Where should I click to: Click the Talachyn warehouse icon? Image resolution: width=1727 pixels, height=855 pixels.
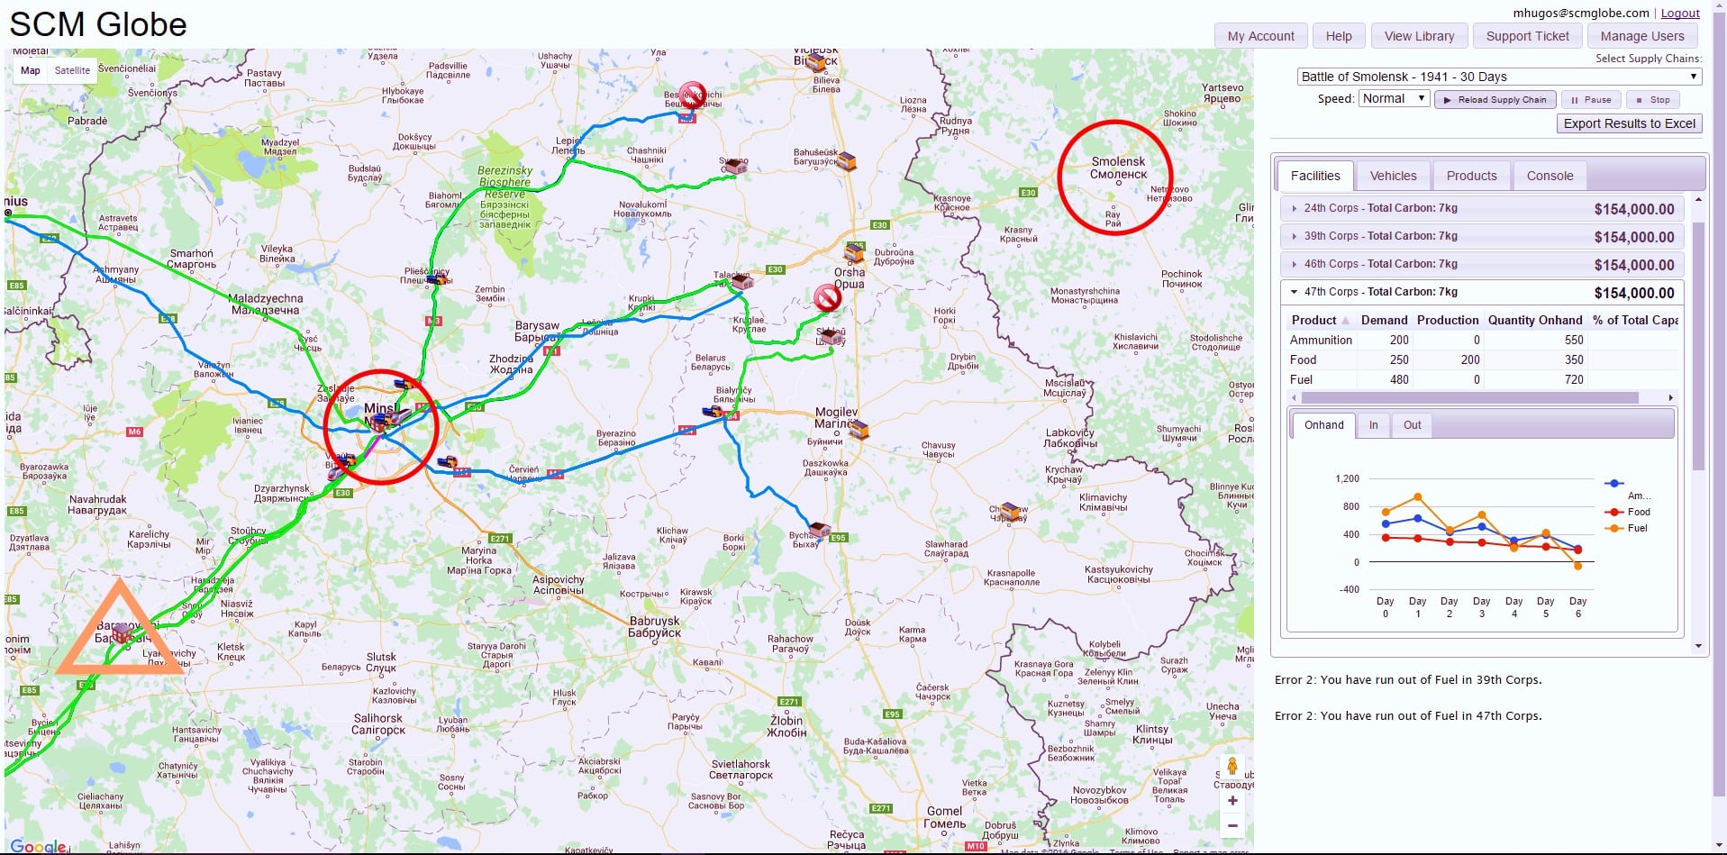[x=741, y=281]
